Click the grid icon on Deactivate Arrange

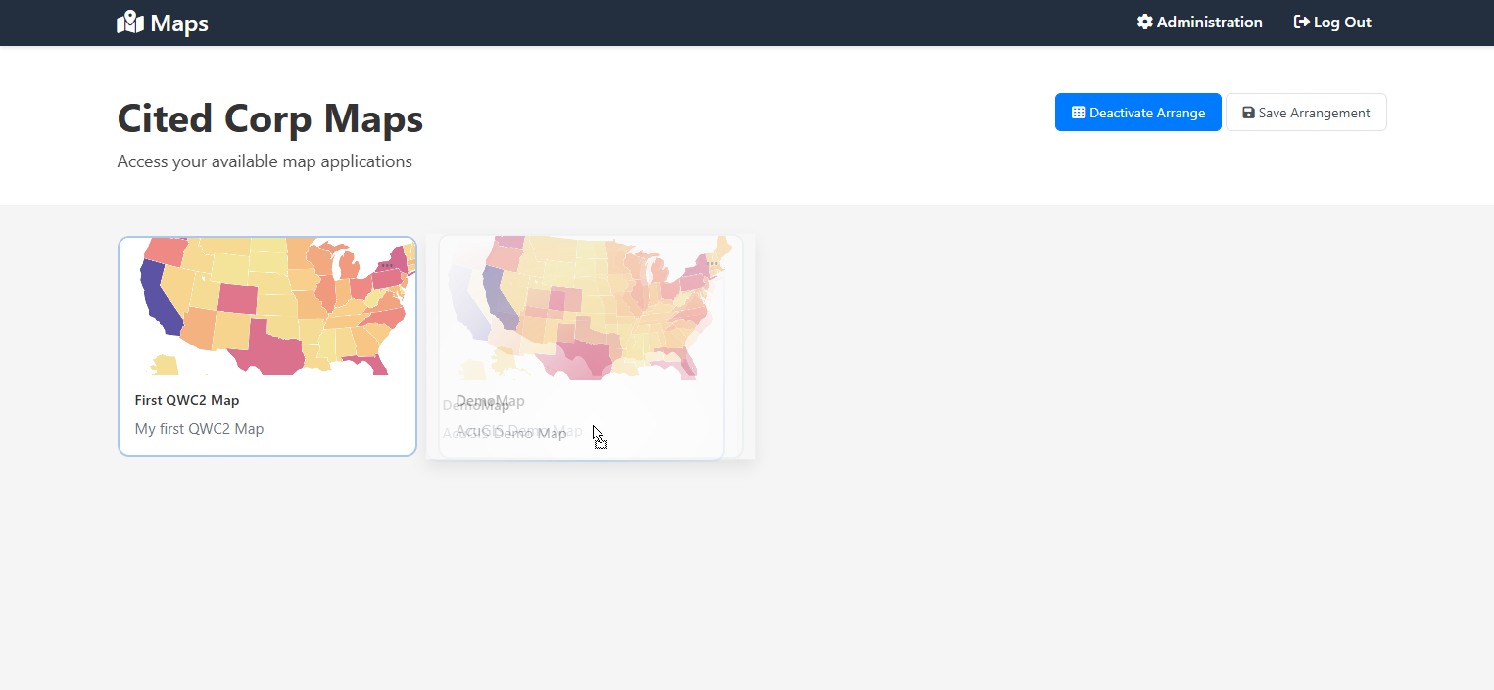1079,113
